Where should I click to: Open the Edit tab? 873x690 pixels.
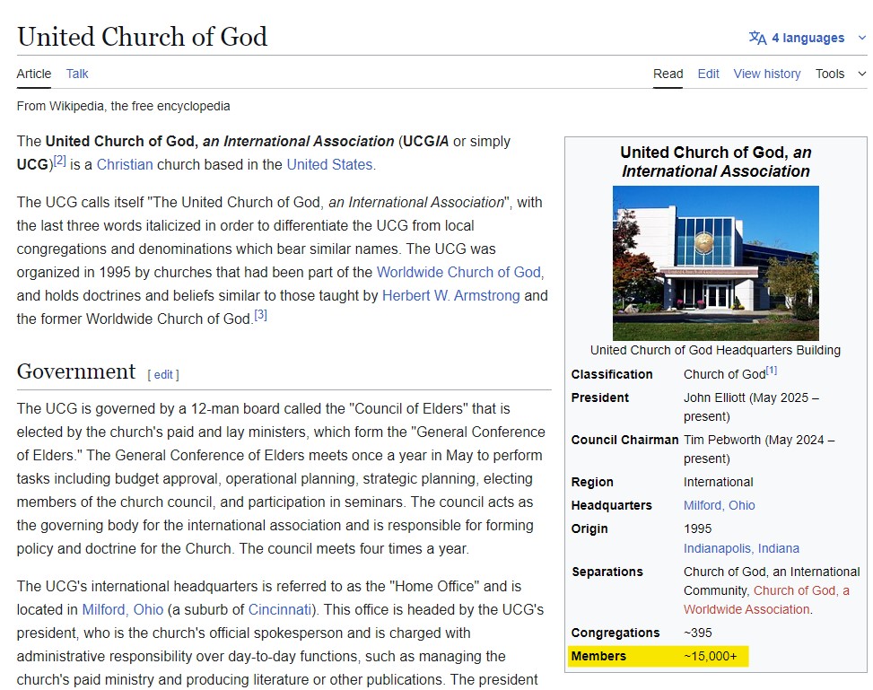[708, 74]
